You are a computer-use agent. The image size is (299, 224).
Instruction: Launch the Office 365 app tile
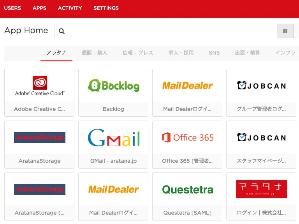[187, 138]
